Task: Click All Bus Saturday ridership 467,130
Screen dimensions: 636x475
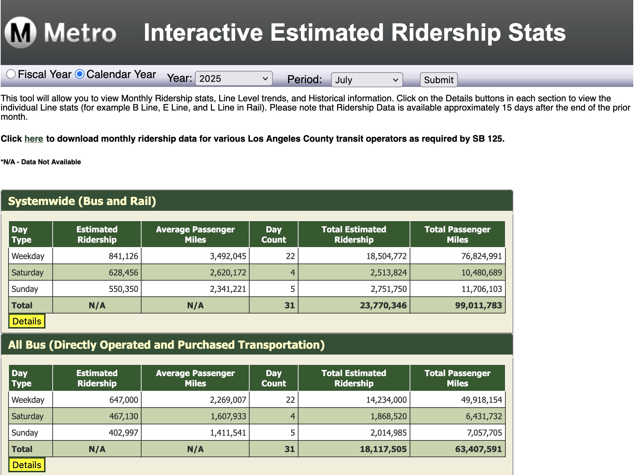Action: 123,416
